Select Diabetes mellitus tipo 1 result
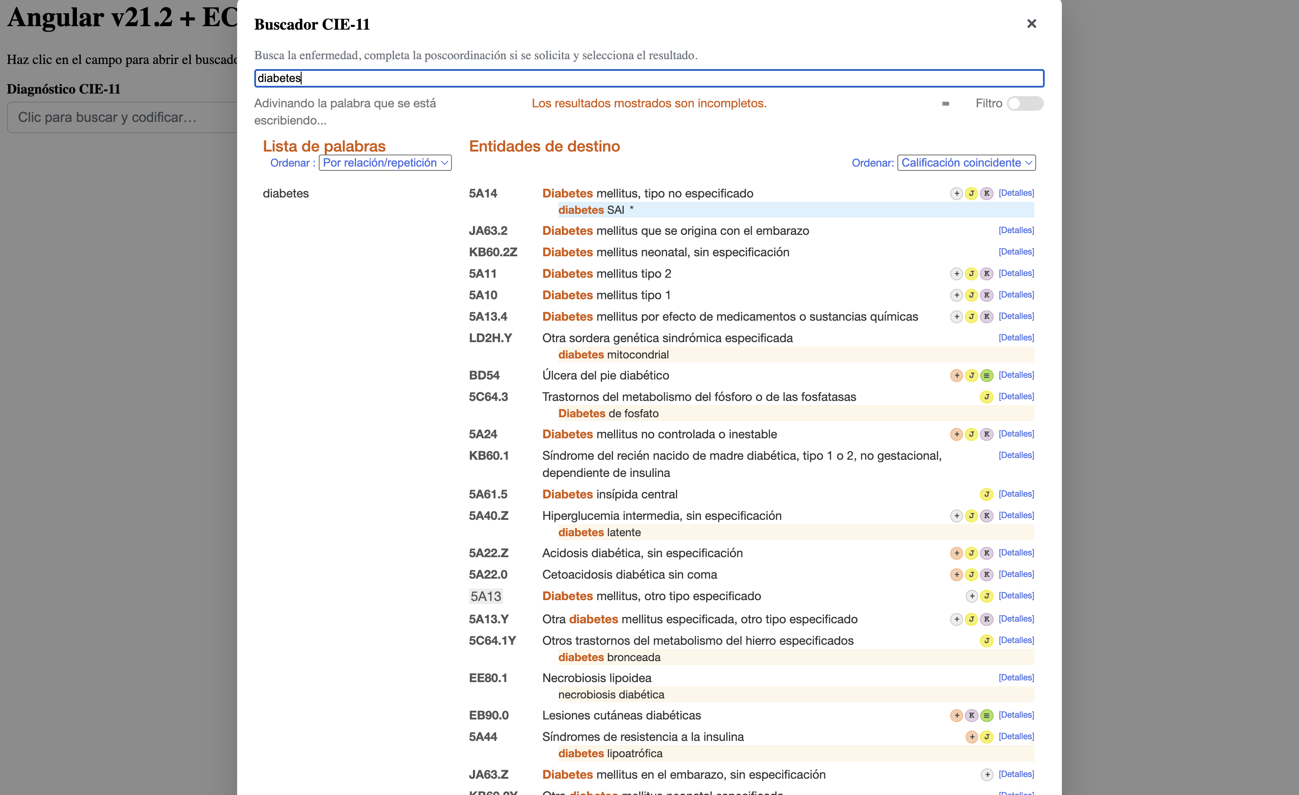 (606, 295)
